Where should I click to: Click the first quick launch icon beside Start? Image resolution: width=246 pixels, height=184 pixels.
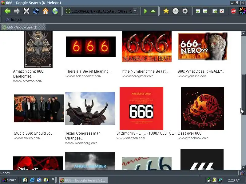(x=25, y=180)
